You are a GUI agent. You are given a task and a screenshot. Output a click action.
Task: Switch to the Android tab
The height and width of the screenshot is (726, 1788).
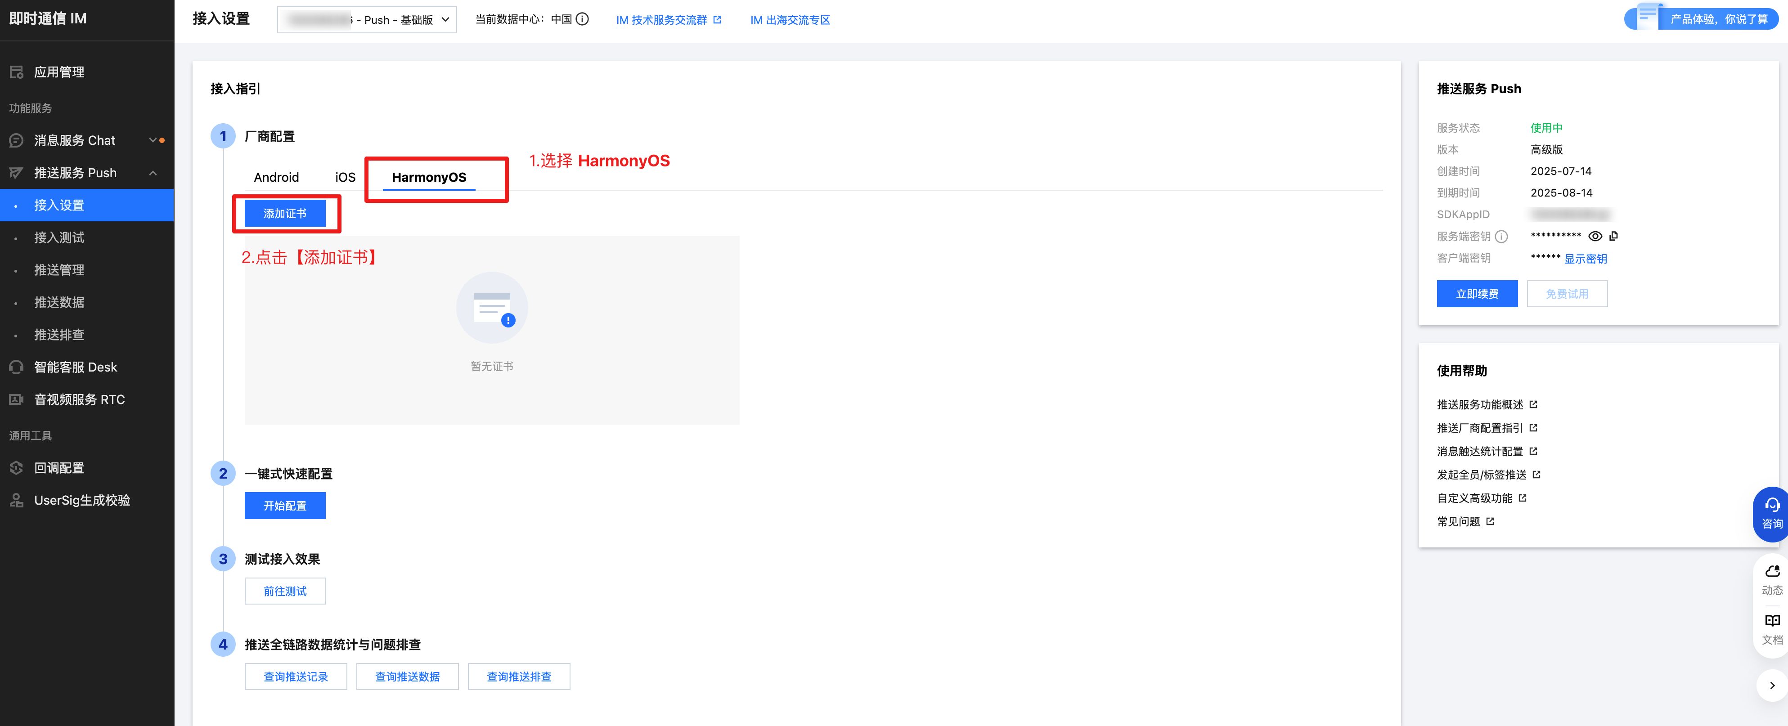276,177
